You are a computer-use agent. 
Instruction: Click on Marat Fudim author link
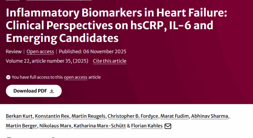[x=174, y=116]
